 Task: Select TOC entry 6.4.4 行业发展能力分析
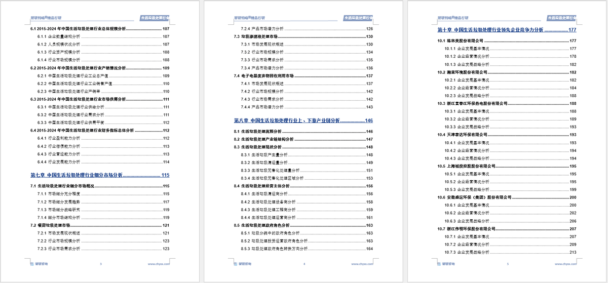point(103,162)
